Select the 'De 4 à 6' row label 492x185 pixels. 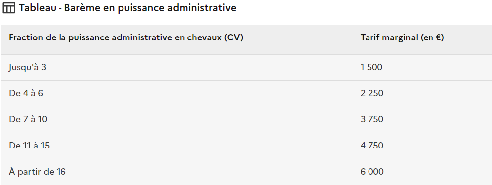pos(26,93)
